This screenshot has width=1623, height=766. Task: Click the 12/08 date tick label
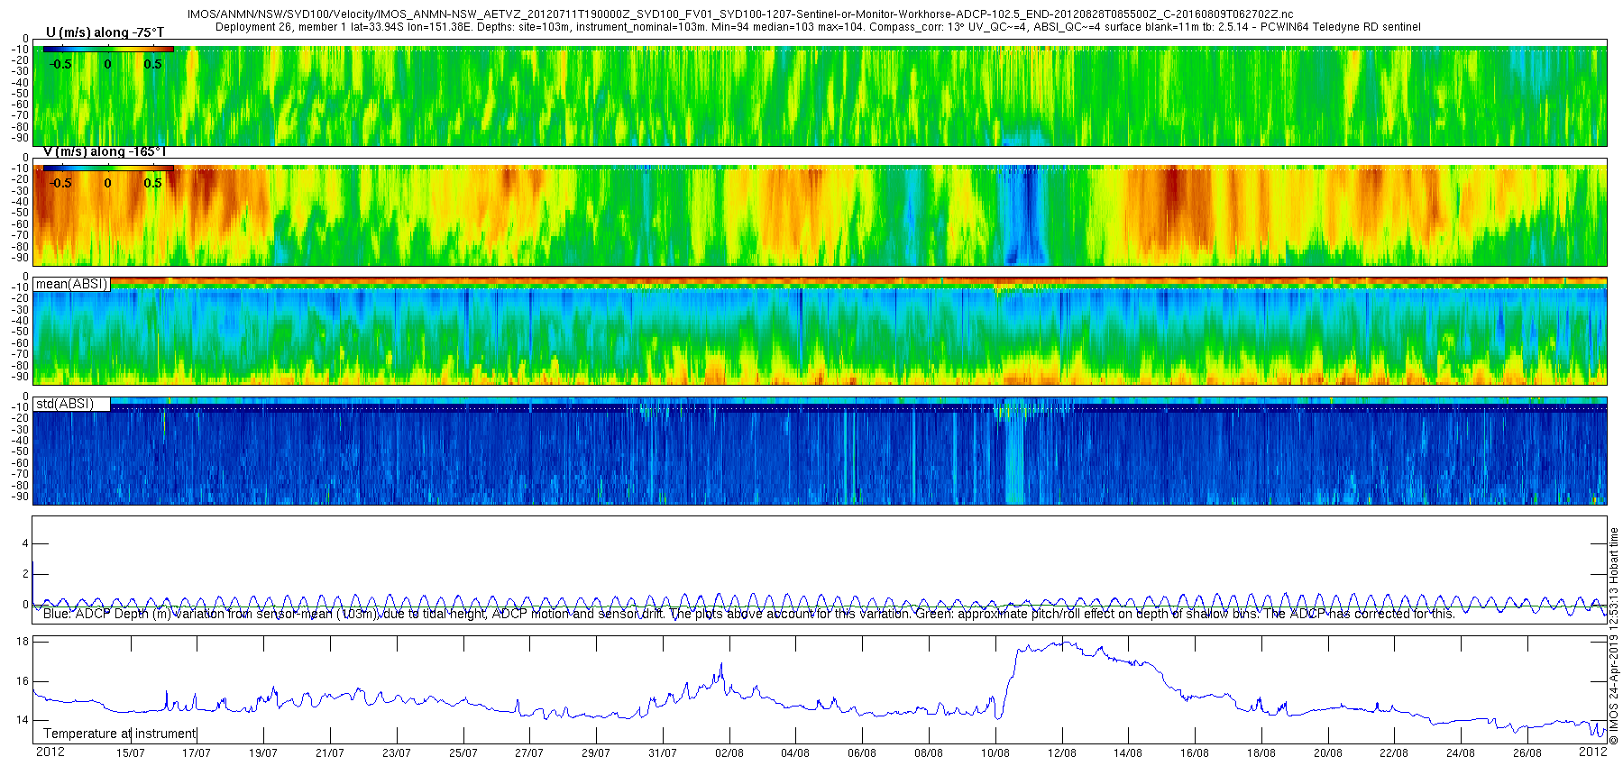(1062, 753)
